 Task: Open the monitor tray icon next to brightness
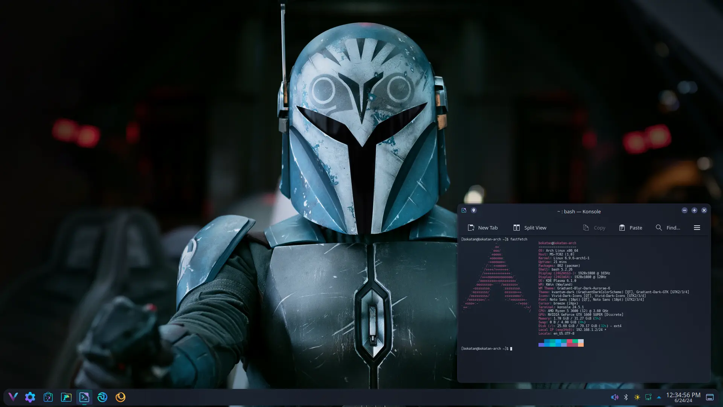click(x=648, y=397)
